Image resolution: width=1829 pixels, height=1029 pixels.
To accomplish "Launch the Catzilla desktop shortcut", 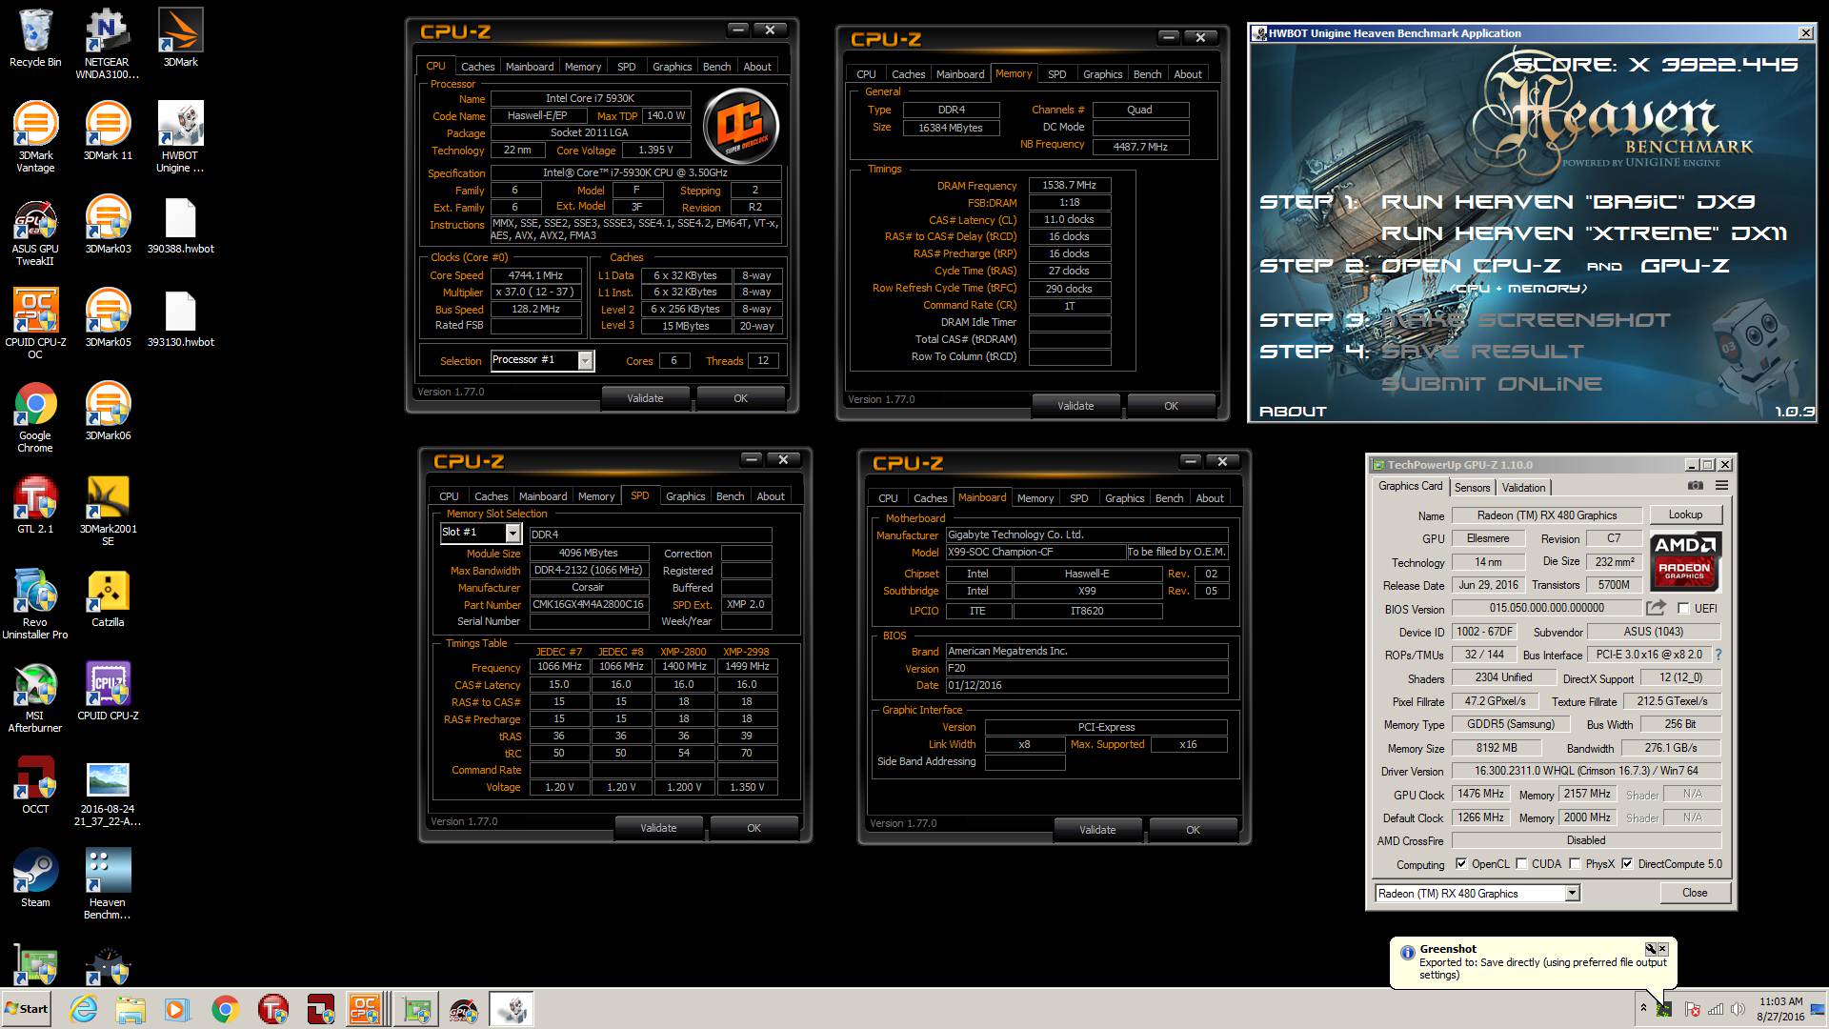I will point(108,598).
